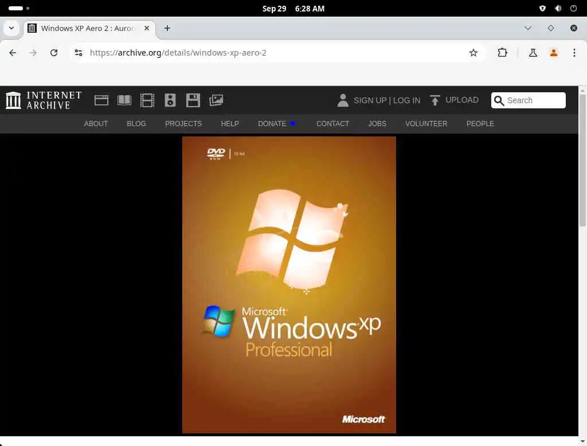The image size is (587, 446).
Task: Open the Software floppy disk icon
Action: pyautogui.click(x=193, y=100)
